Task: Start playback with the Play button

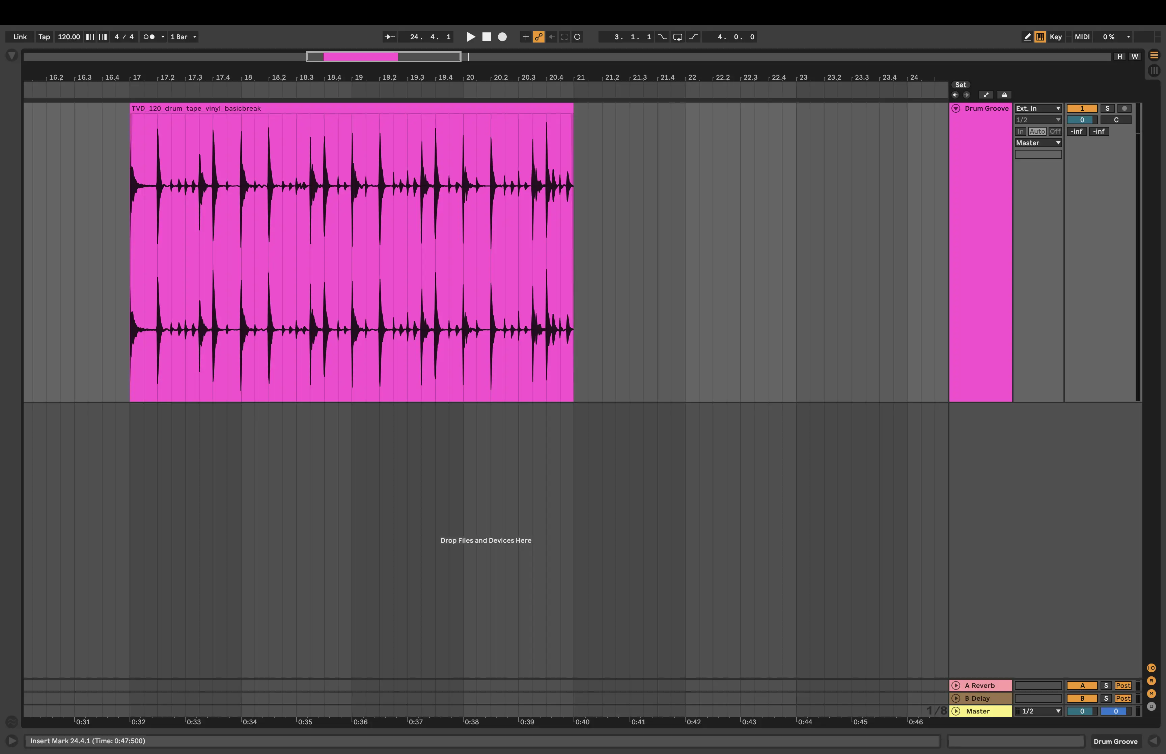Action: click(x=471, y=37)
